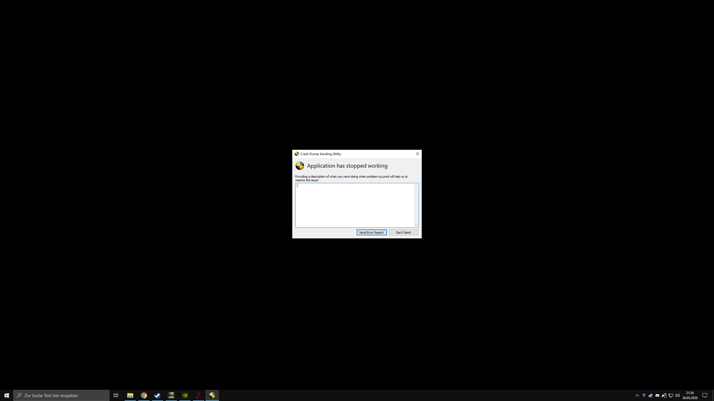
Task: Click the Send Error Report button
Action: pyautogui.click(x=372, y=233)
